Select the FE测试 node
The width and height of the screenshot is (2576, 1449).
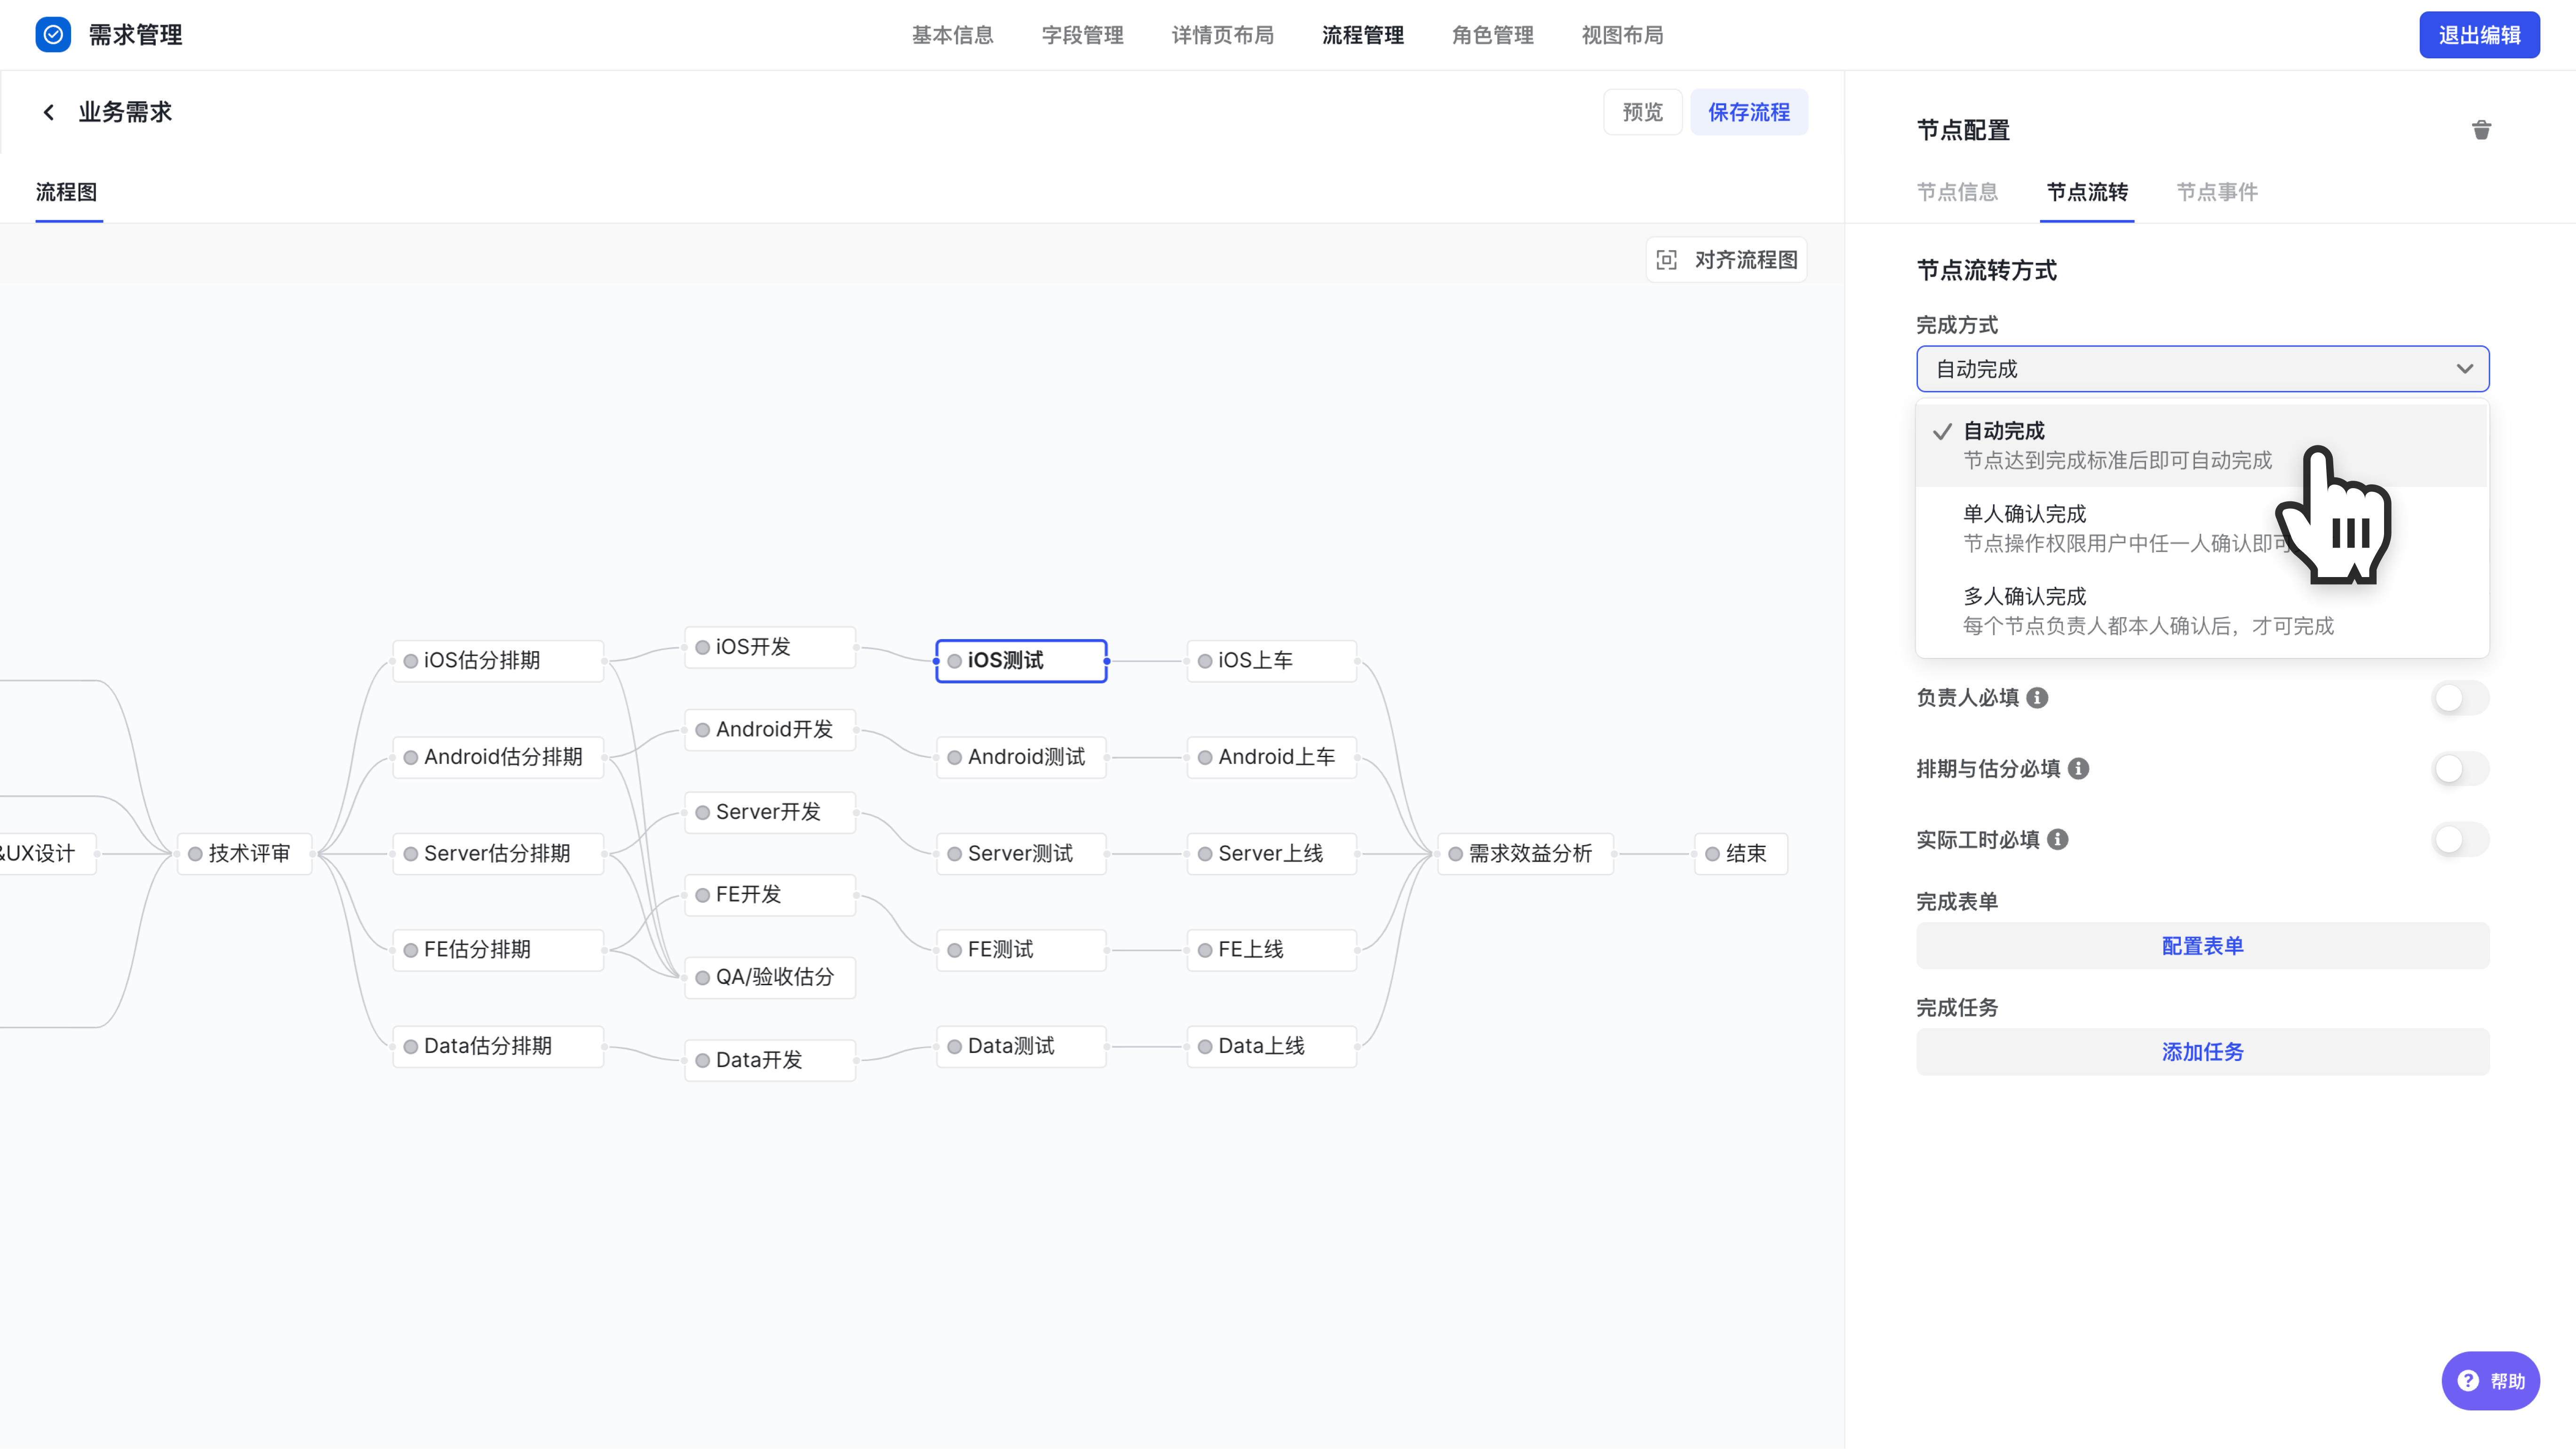pyautogui.click(x=1021, y=950)
